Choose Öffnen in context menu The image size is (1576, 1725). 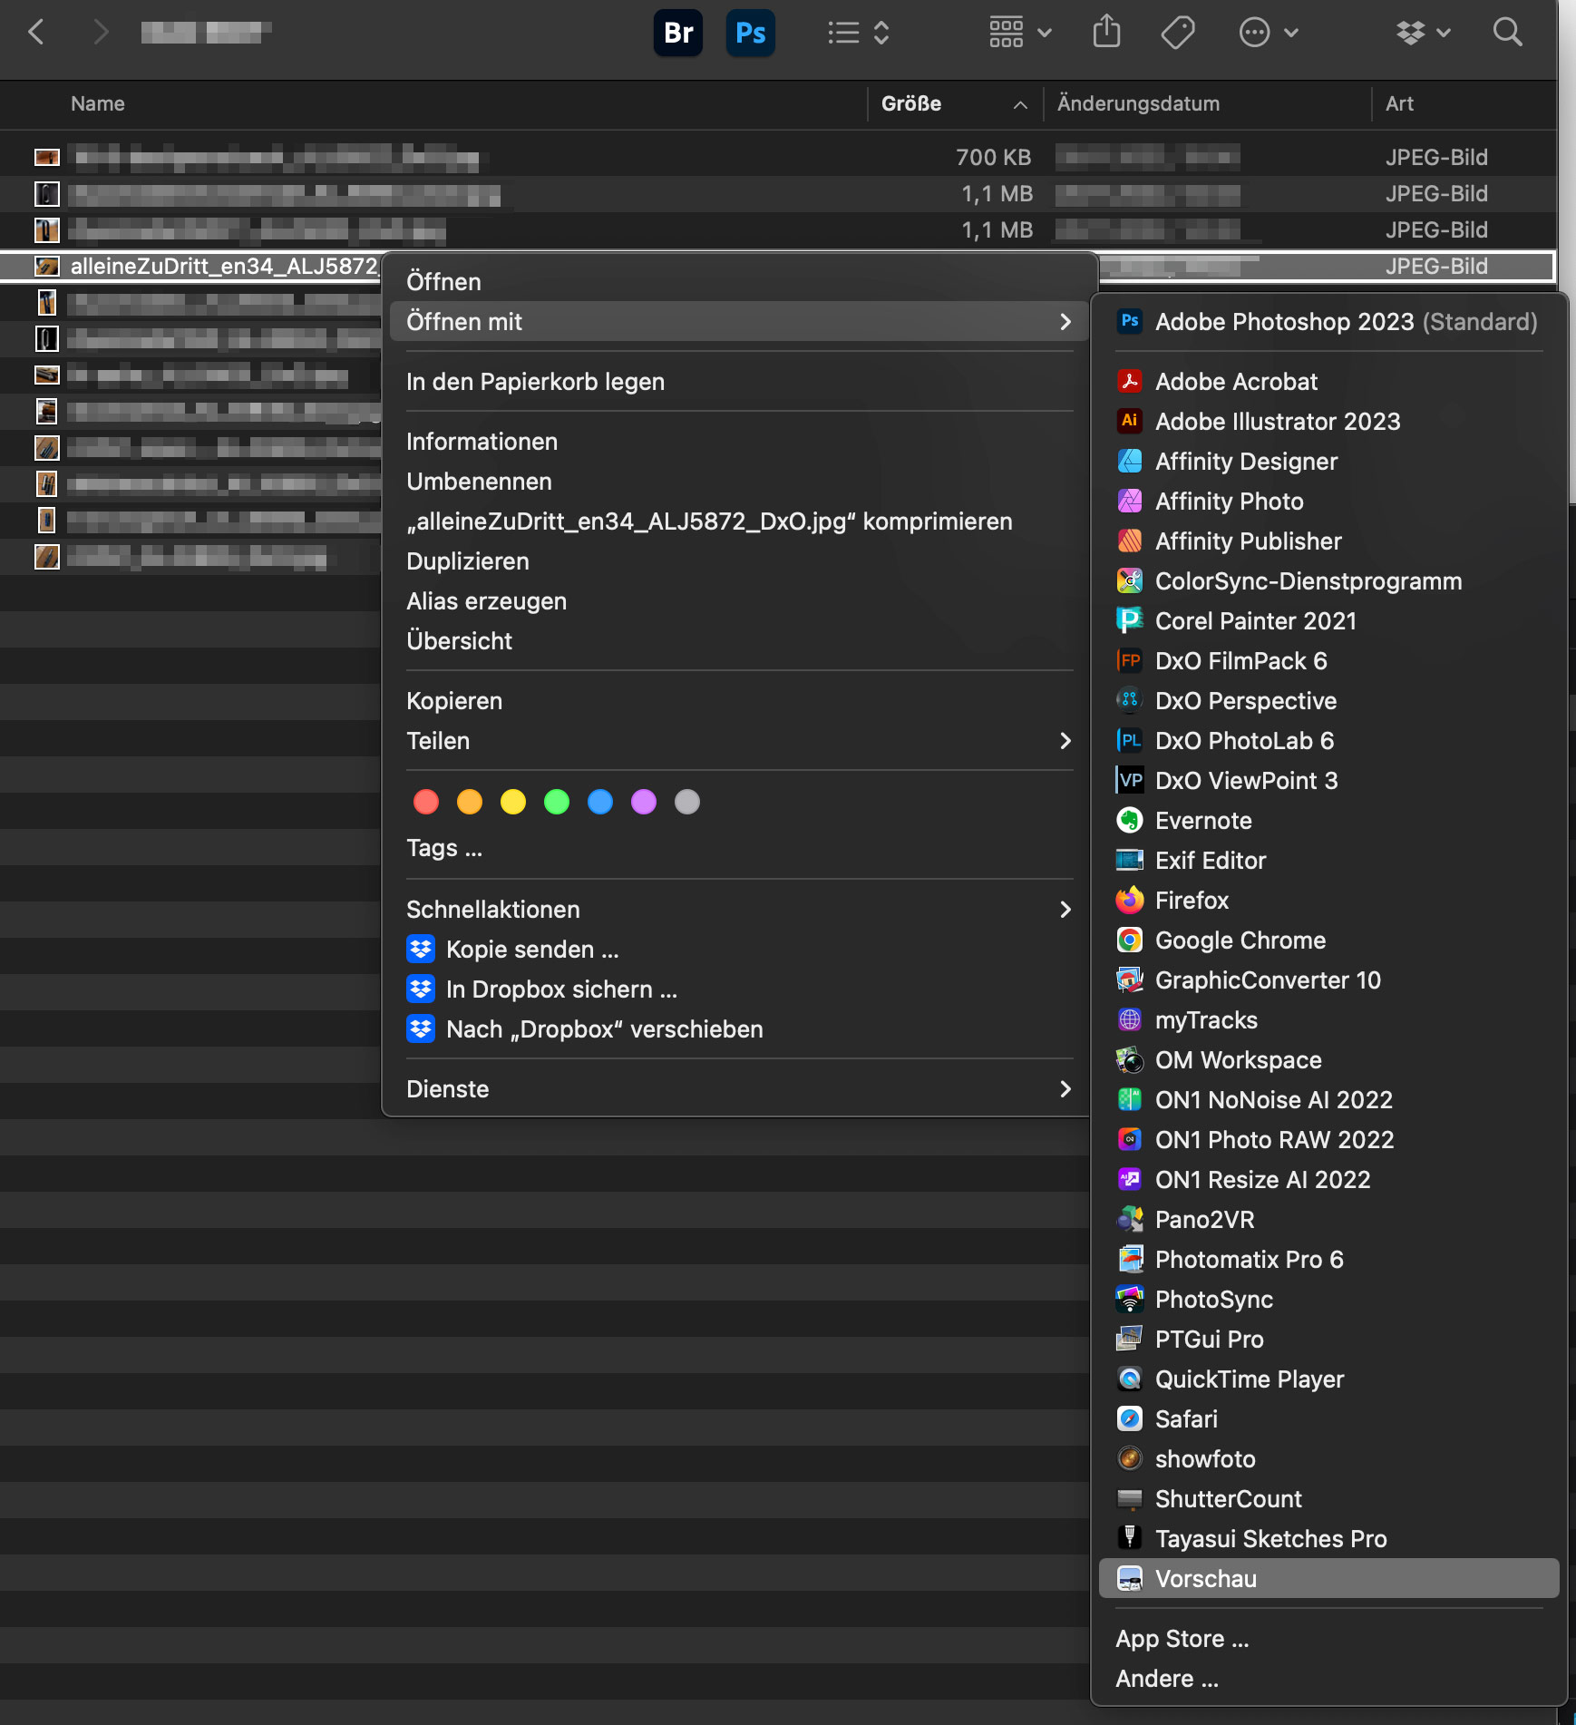(739, 282)
